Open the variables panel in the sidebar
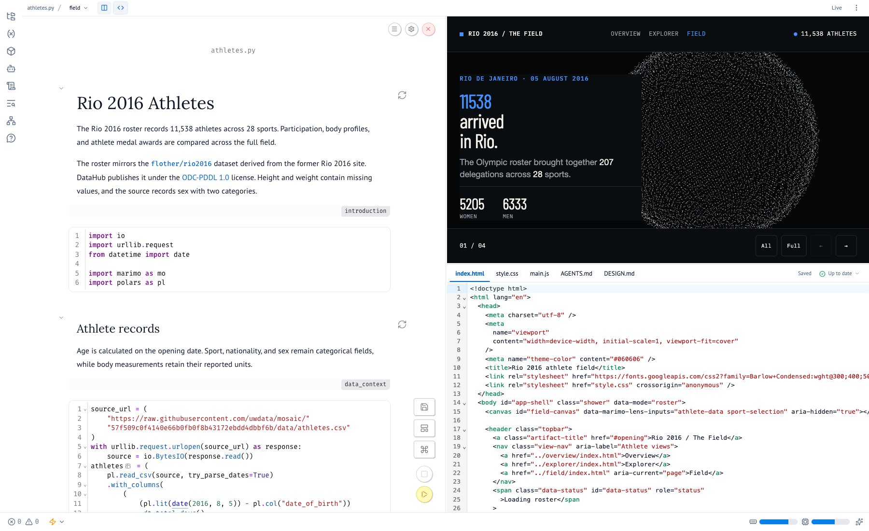Screen dimensions: 869x531 [11, 34]
